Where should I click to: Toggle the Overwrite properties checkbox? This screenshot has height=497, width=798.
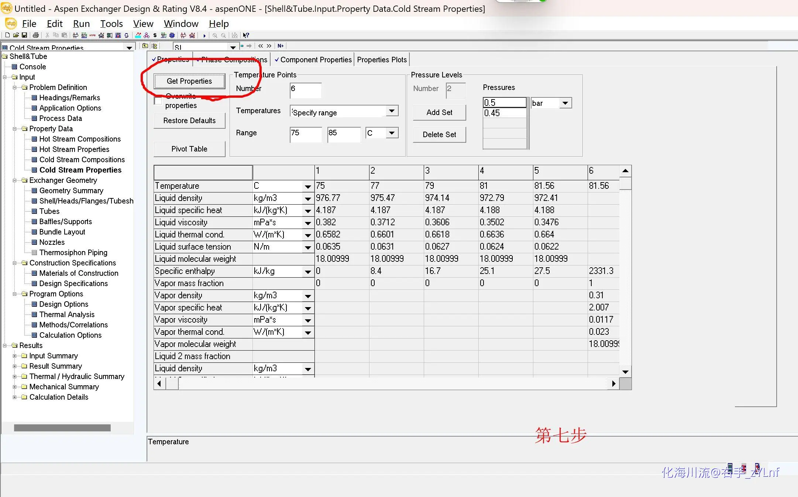pos(158,101)
